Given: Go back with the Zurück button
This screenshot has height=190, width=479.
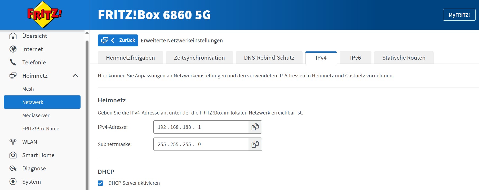Looking at the screenshot, I should click(x=118, y=40).
